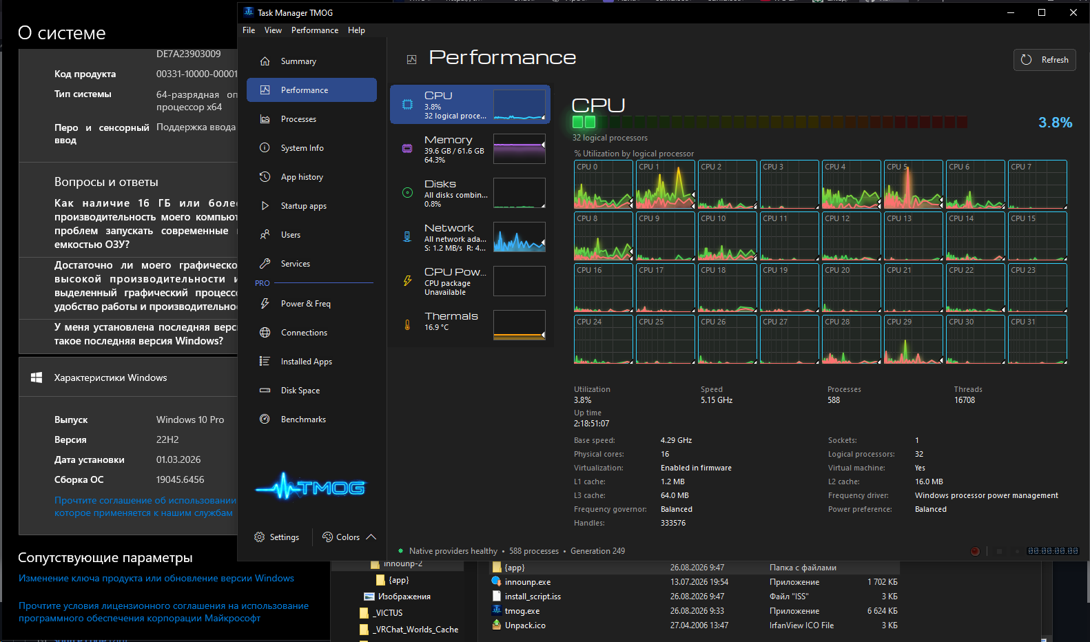
Task: Open Power & Freq tools
Action: click(311, 304)
